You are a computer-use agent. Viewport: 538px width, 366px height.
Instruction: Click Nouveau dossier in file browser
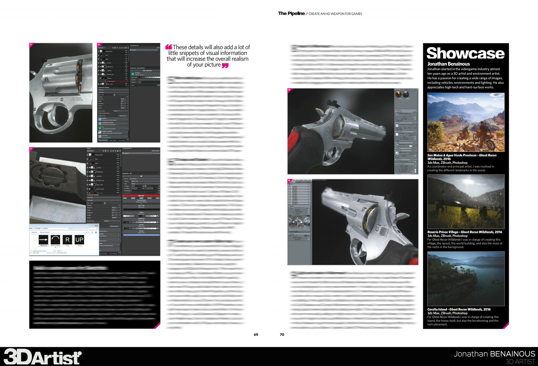(x=45, y=232)
